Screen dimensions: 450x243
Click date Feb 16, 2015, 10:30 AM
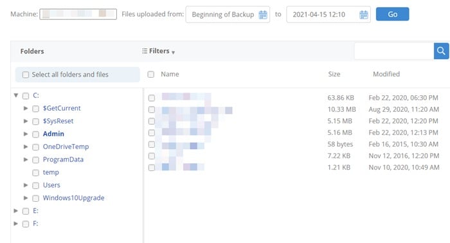404,144
